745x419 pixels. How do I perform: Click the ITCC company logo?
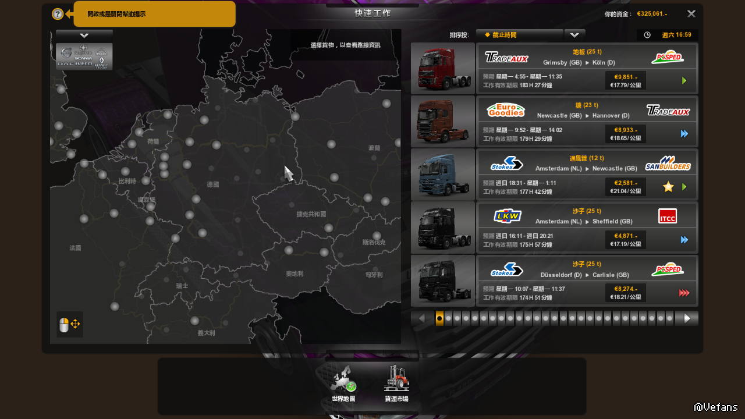[x=668, y=216]
